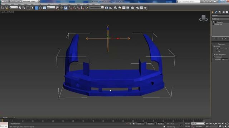Select Y mirror axis radio button
The width and height of the screenshot is (229, 128).
[x=220, y=49]
